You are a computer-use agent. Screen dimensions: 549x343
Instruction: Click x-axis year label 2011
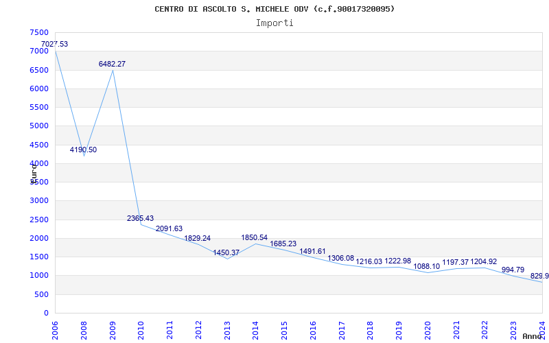pos(170,330)
